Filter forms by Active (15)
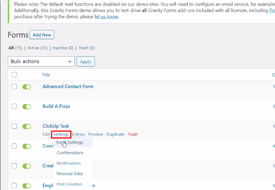This screenshot has width=275, height=190. [x=37, y=48]
